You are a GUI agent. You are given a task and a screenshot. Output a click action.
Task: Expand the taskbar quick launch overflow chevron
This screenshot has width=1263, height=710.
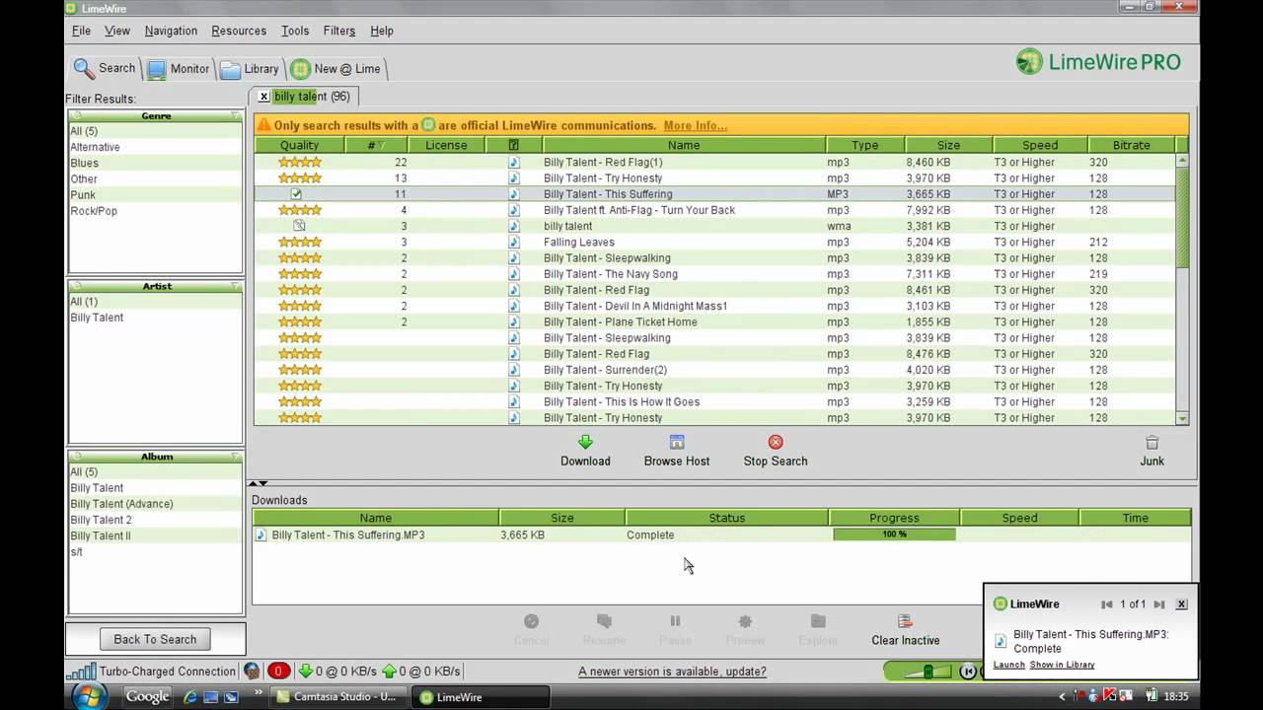260,693
